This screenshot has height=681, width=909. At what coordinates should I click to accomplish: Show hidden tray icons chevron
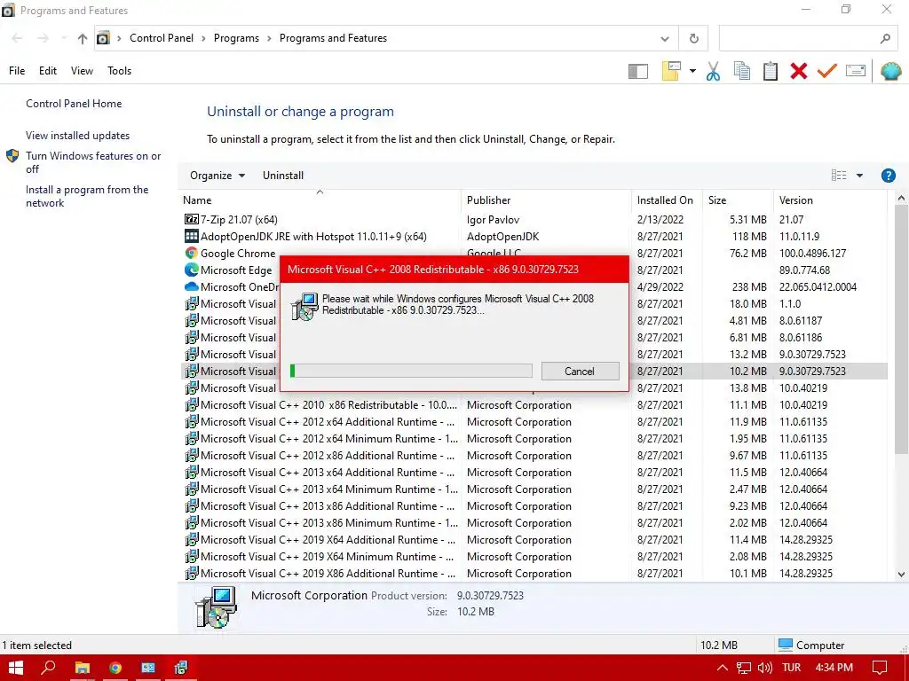[x=723, y=668]
